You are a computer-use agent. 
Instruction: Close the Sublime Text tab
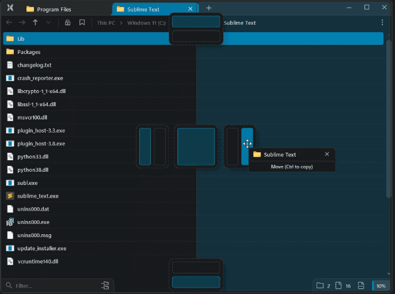tap(190, 9)
